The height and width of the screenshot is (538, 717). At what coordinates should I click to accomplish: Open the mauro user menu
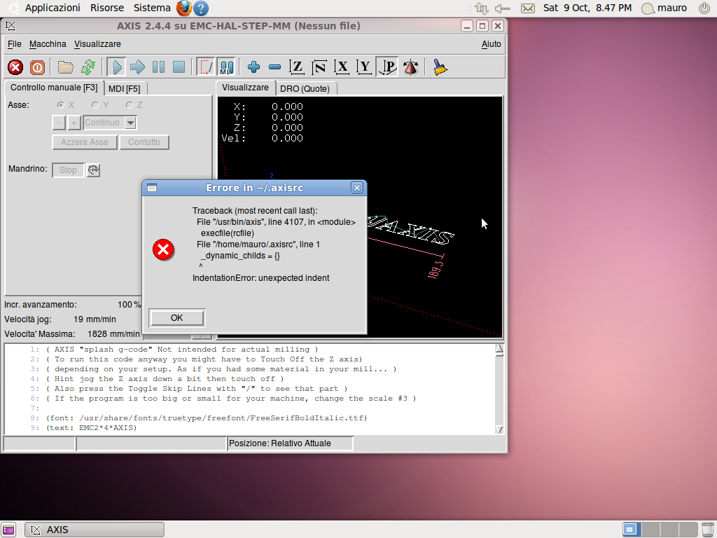(x=664, y=8)
